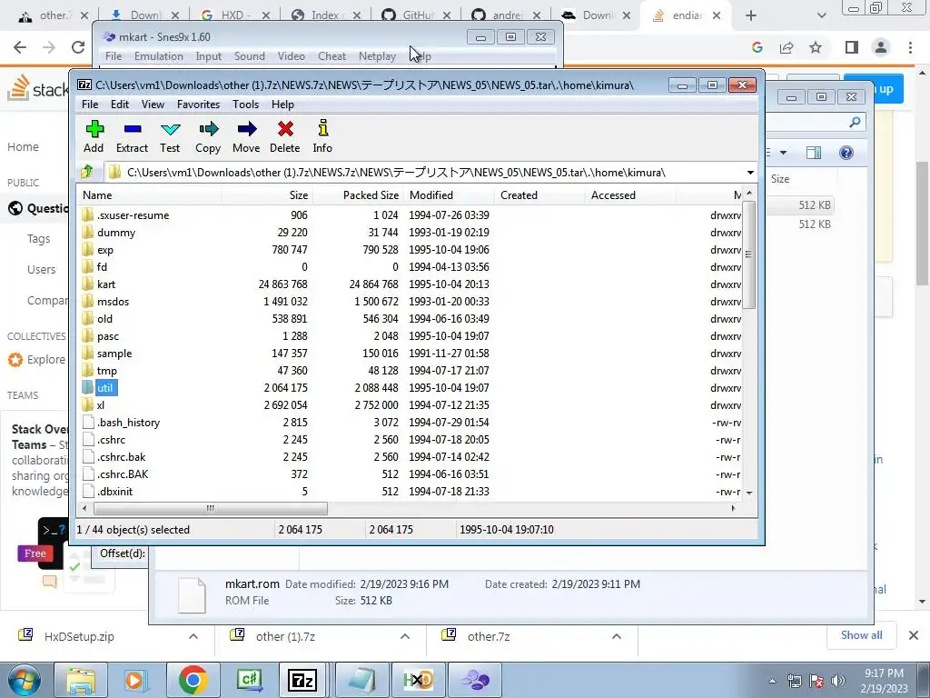Image resolution: width=930 pixels, height=698 pixels.
Task: Open the 7-Zip Favorites menu
Action: tap(198, 105)
